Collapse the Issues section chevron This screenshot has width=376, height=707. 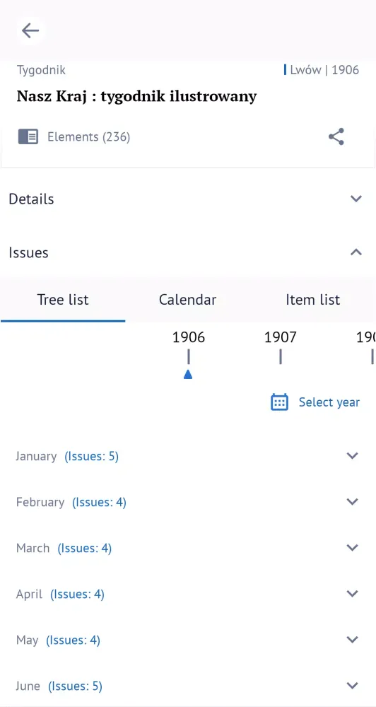pos(356,252)
